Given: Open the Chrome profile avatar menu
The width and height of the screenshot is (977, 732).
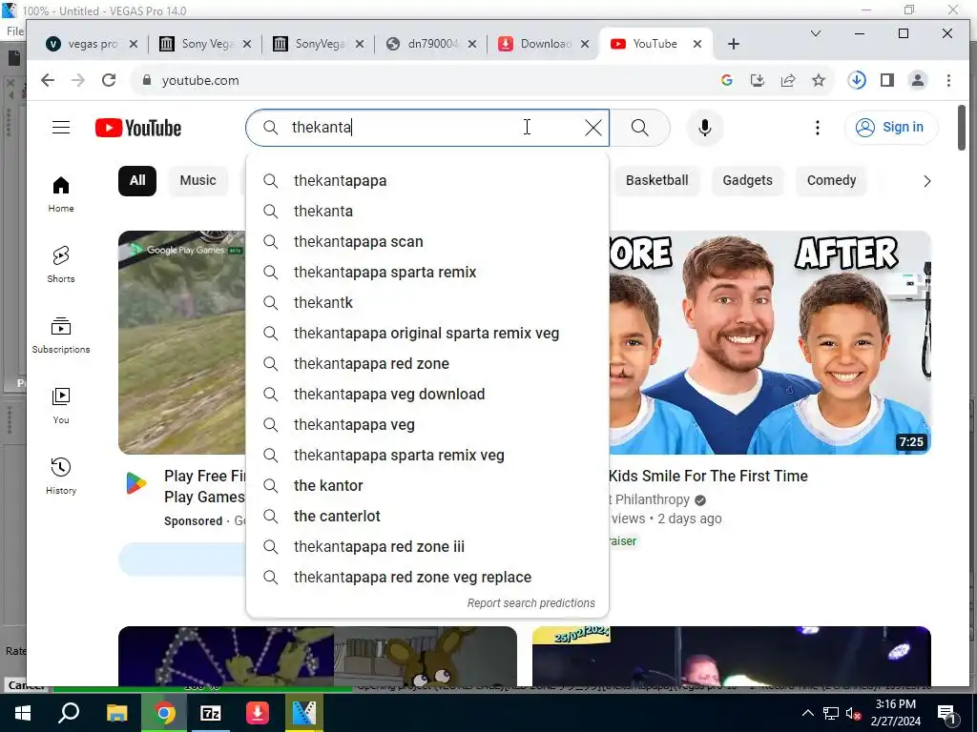Looking at the screenshot, I should pos(918,80).
